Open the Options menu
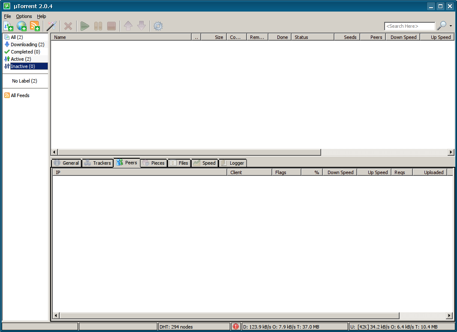Screen dimensions: 457x332 (x=24, y=16)
